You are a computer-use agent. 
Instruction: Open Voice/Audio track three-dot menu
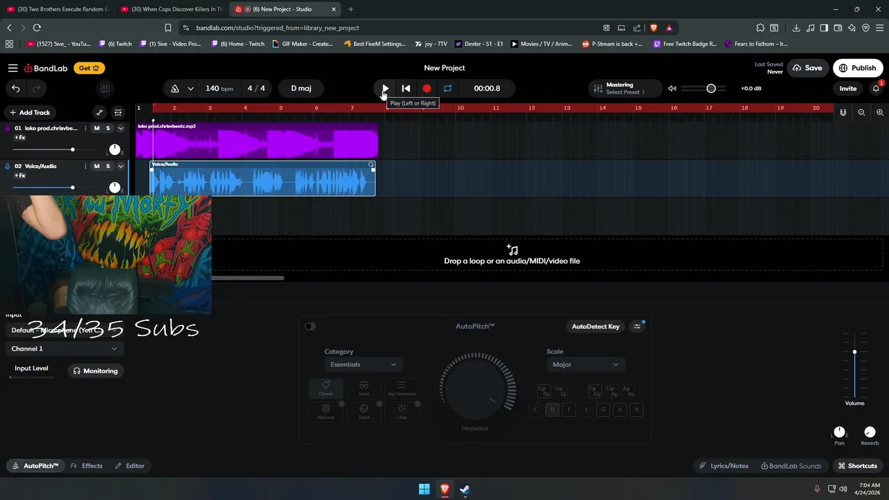pos(85,166)
